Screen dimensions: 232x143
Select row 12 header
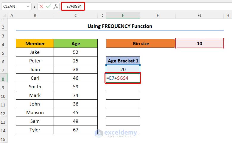[x=4, y=113]
